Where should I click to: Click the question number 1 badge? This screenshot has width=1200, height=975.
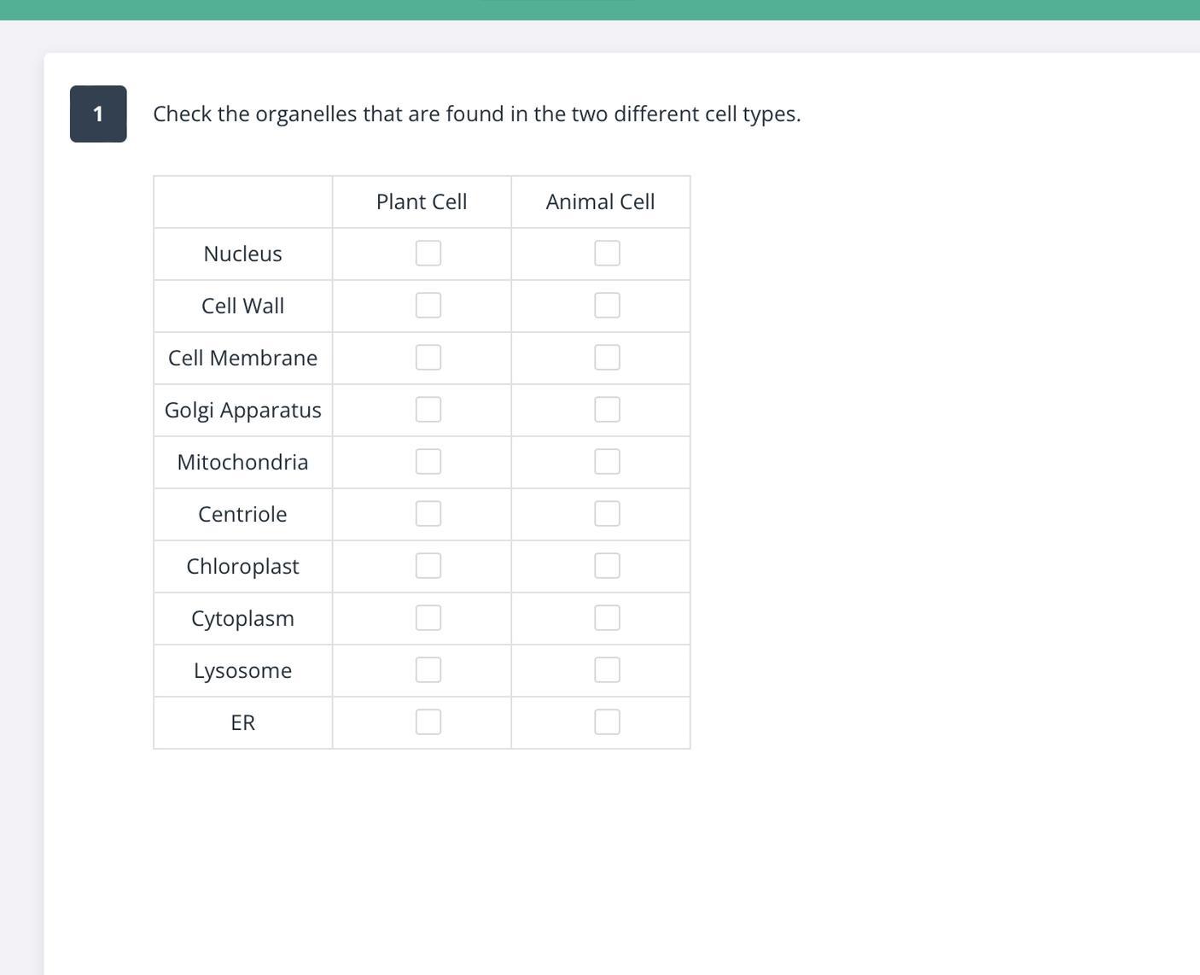pos(98,114)
